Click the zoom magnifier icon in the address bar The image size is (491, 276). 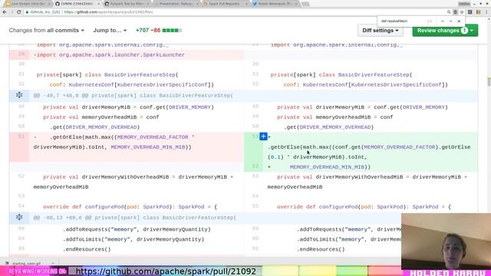pyautogui.click(x=449, y=12)
